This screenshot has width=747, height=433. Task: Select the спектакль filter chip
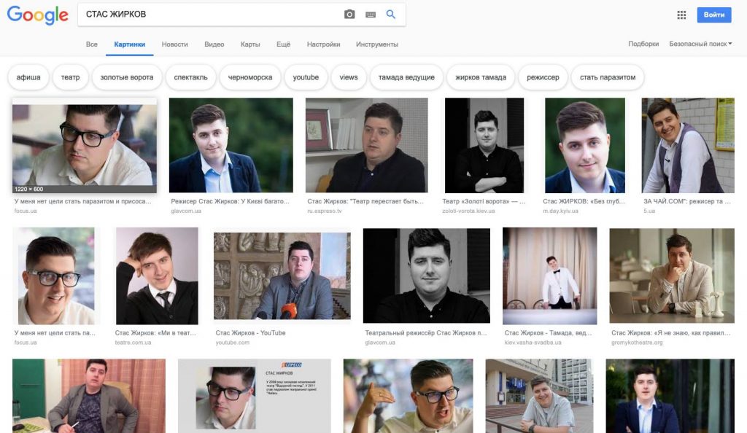[x=190, y=77]
